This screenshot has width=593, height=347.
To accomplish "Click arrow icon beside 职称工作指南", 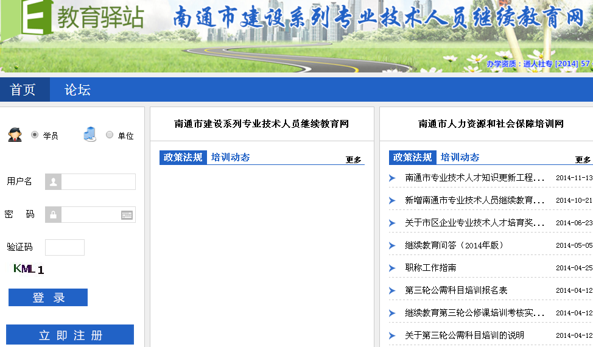I will [392, 268].
